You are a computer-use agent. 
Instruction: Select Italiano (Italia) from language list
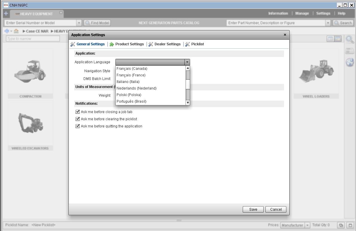click(128, 82)
